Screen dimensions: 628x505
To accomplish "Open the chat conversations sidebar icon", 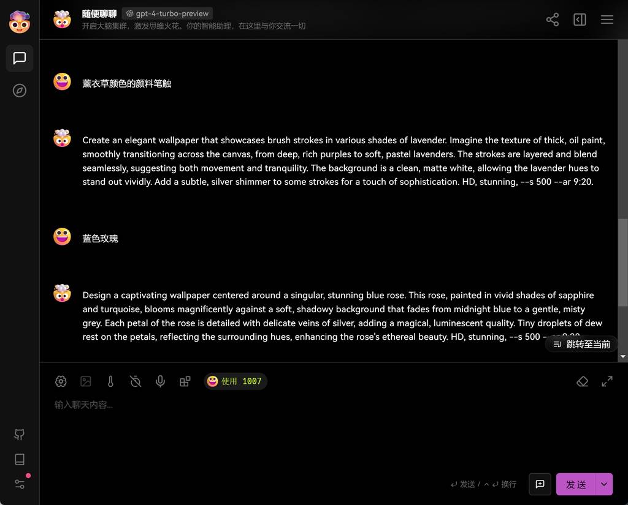I will tap(19, 58).
